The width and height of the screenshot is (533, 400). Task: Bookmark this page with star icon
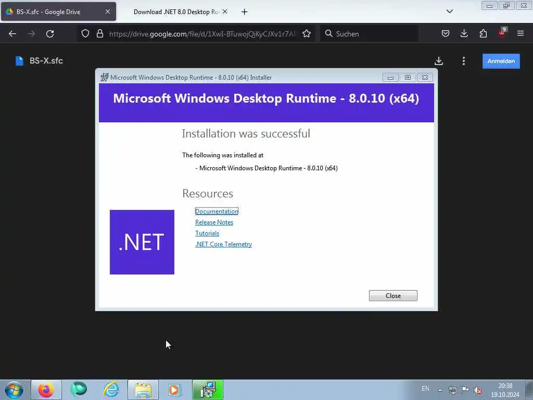(307, 33)
